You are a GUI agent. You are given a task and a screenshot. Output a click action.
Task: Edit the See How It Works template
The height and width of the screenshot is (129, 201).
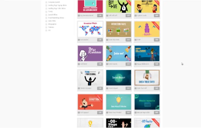click(x=128, y=113)
